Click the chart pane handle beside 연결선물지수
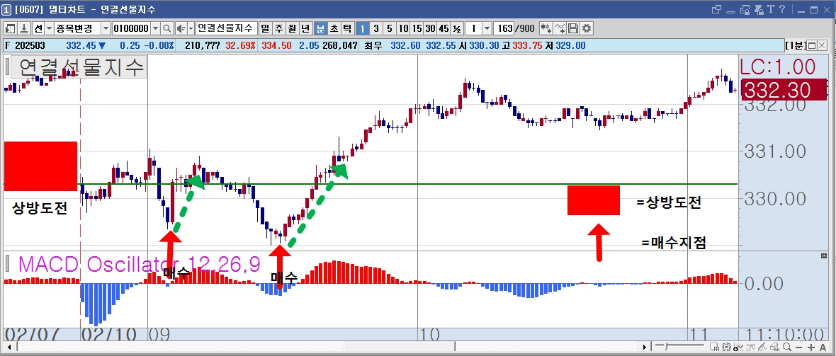The image size is (836, 356). tap(7, 67)
